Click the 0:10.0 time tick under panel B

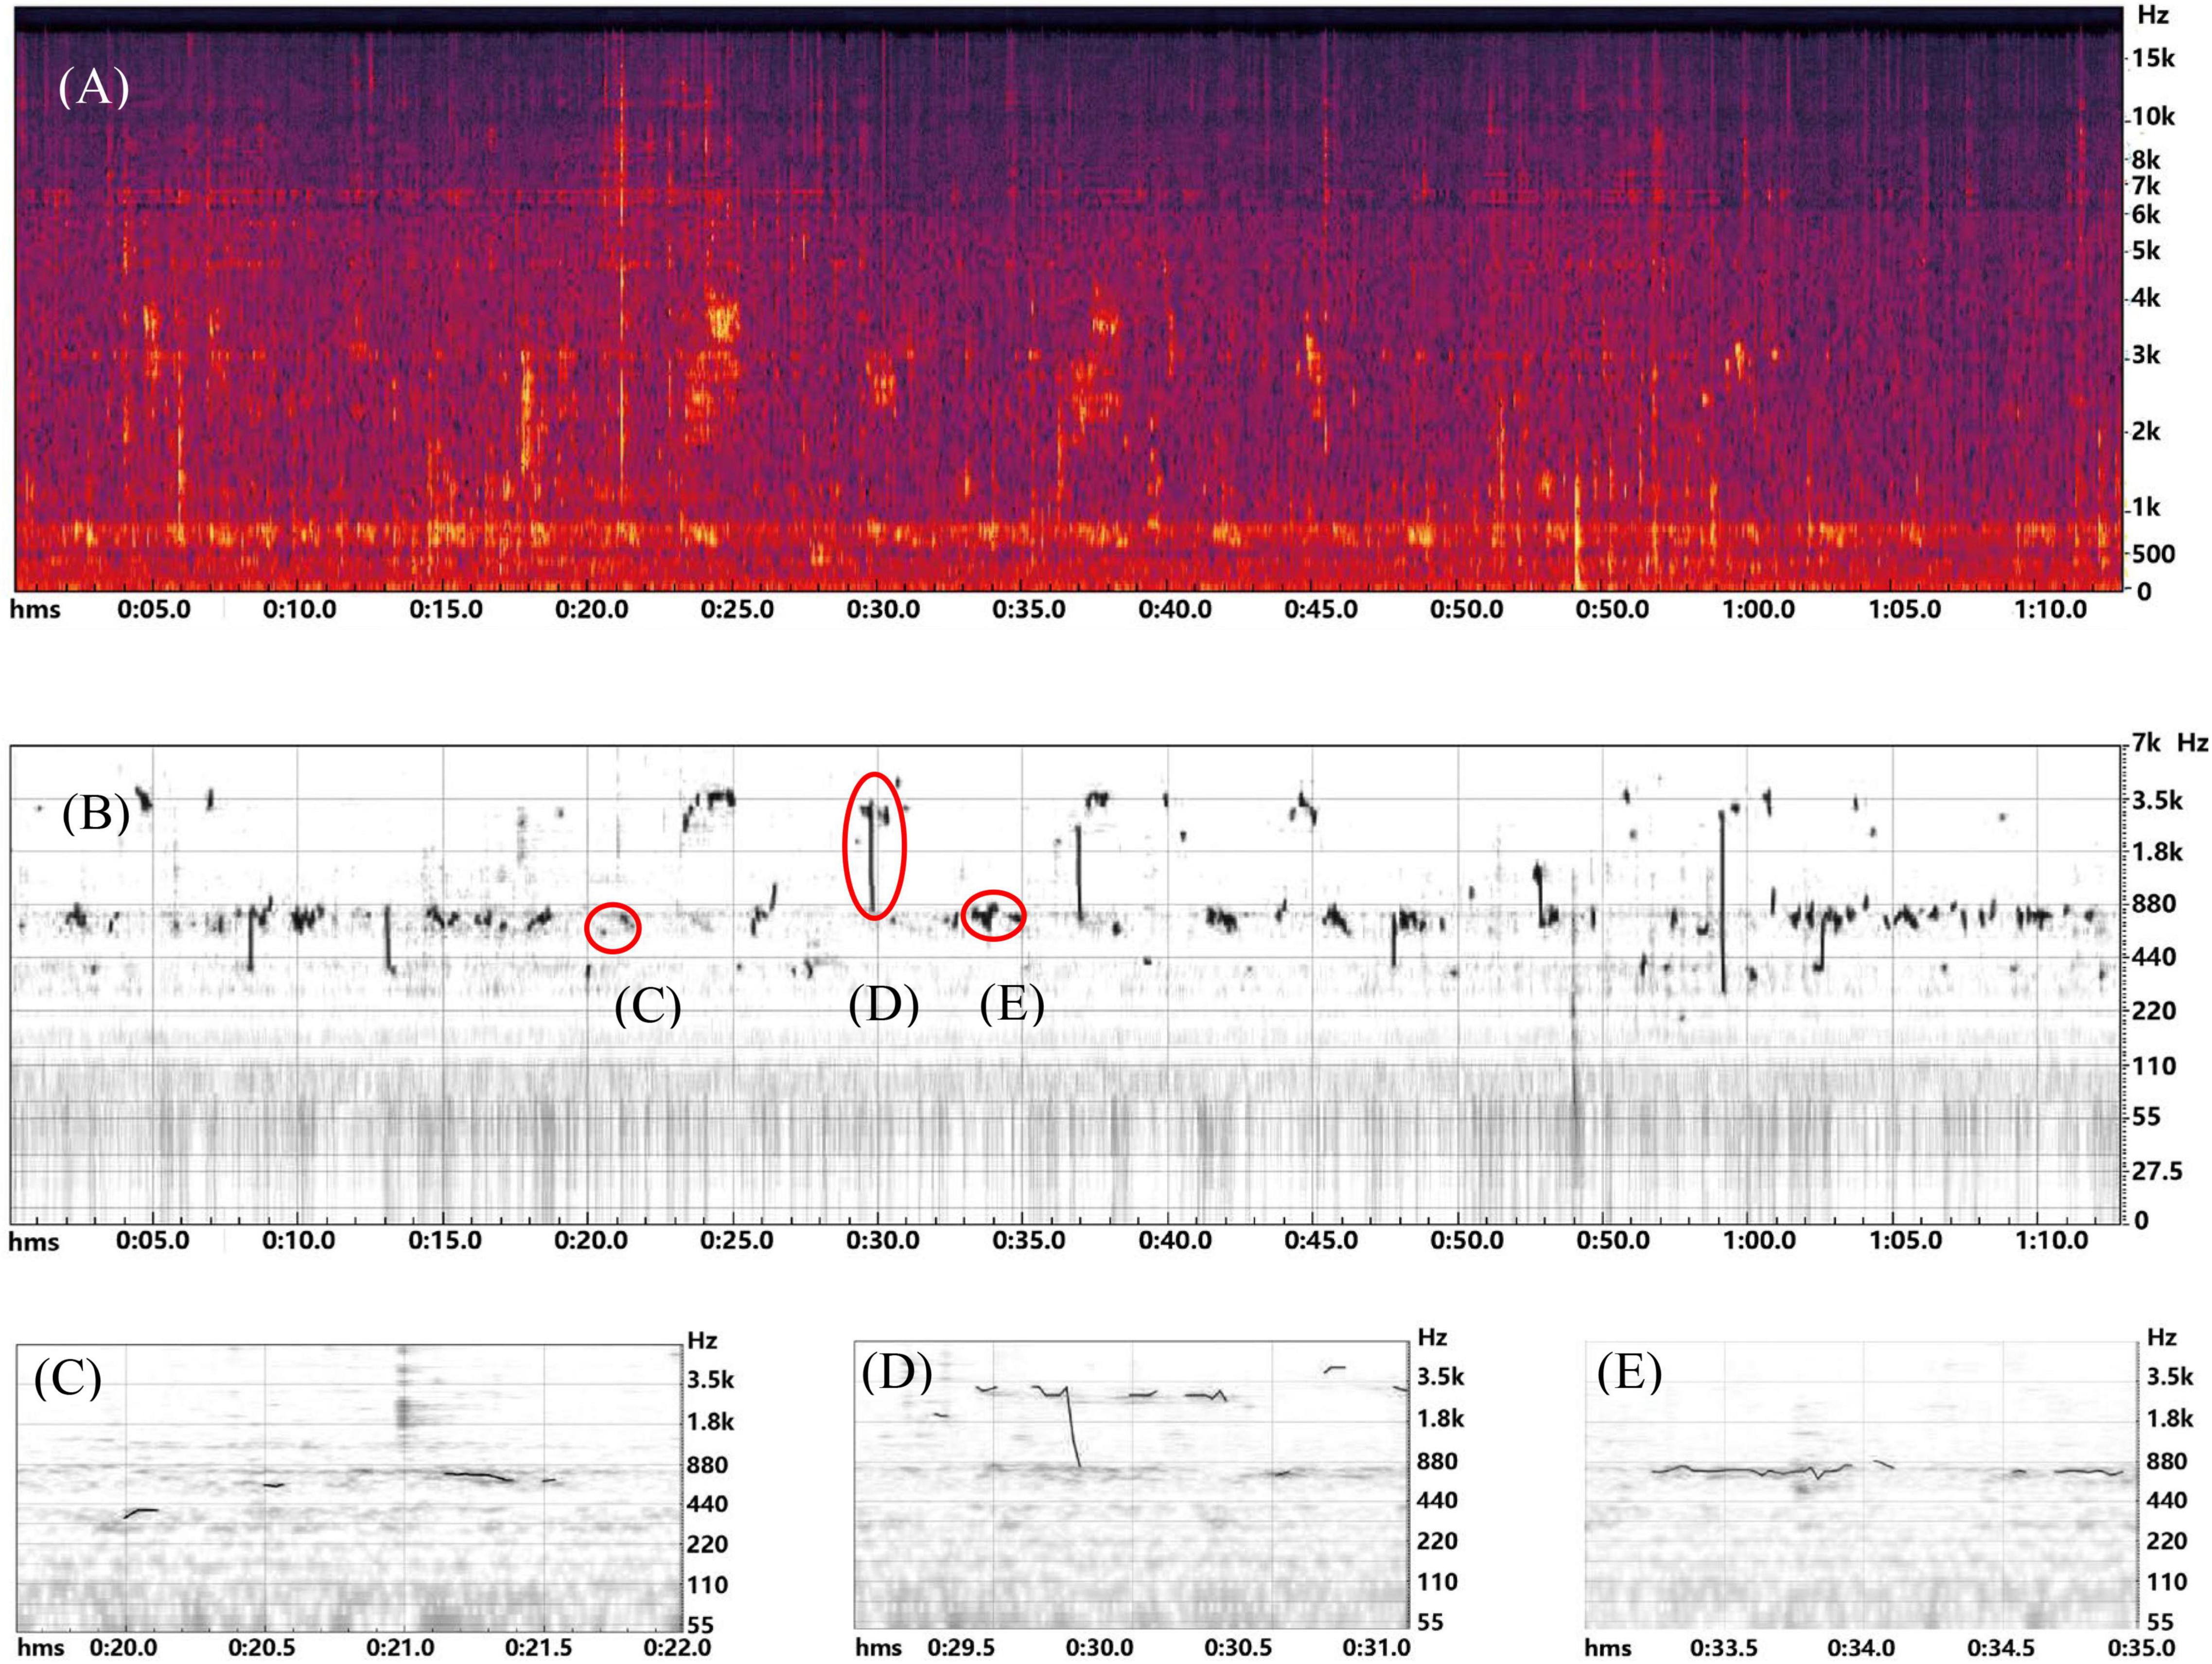(x=298, y=1241)
